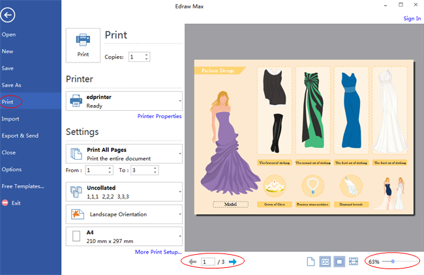424x275 pixels.
Task: Click the Copies number input field
Action: point(136,57)
